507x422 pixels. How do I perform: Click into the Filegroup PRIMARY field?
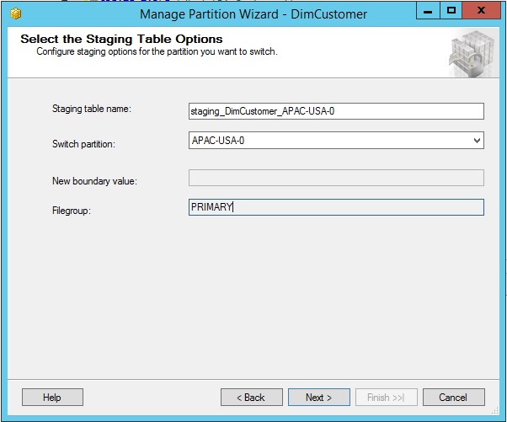336,207
